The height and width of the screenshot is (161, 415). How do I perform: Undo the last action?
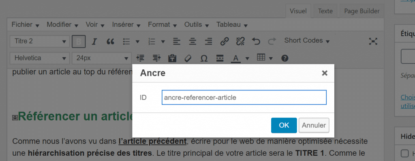[x=256, y=41]
